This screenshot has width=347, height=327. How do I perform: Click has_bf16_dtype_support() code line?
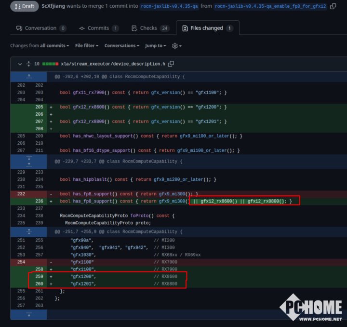pyautogui.click(x=150, y=150)
